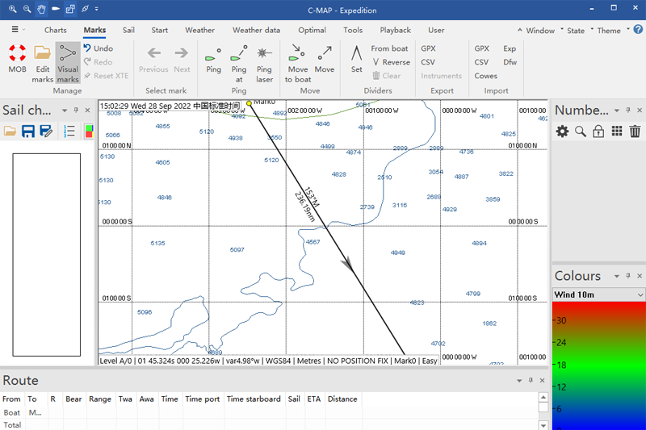The width and height of the screenshot is (646, 430).
Task: Click Reverse dividers button
Action: click(x=392, y=62)
